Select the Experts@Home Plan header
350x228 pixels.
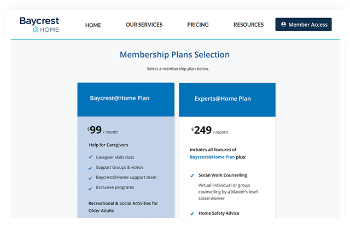click(223, 99)
